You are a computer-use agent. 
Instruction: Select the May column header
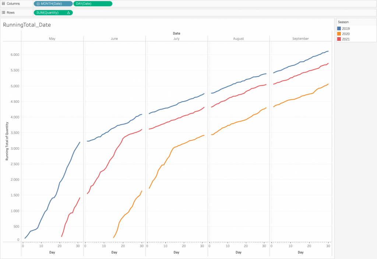[52, 39]
